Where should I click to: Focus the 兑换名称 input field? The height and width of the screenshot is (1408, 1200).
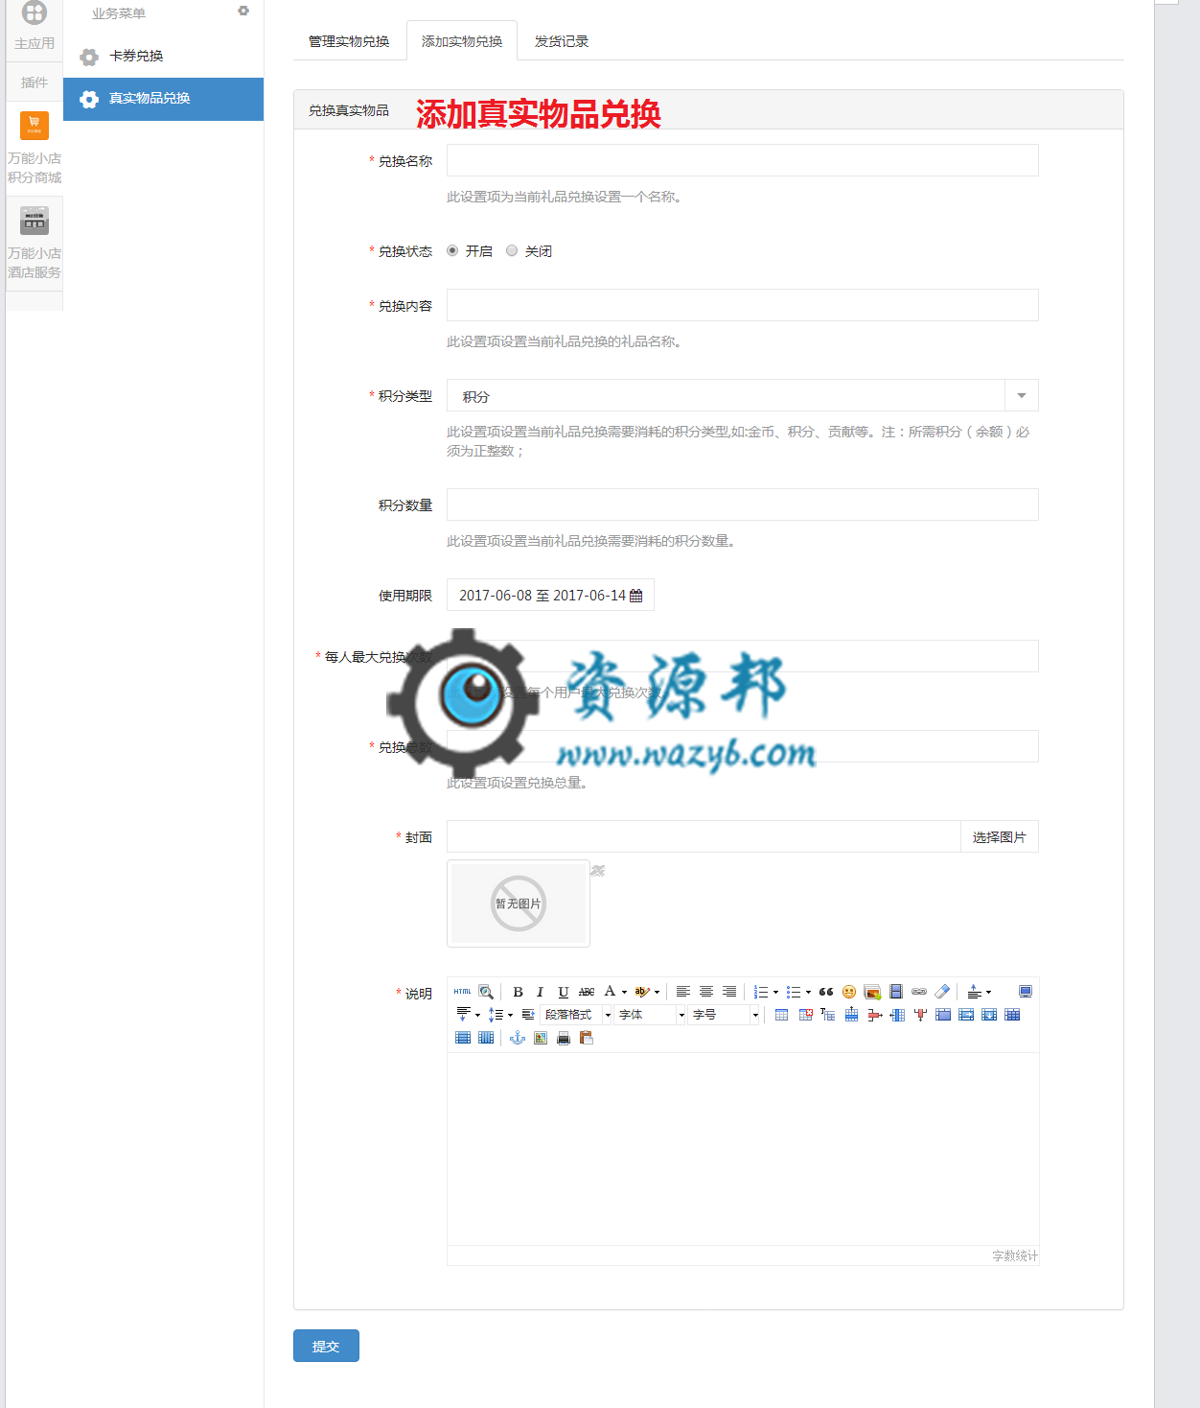coord(743,160)
